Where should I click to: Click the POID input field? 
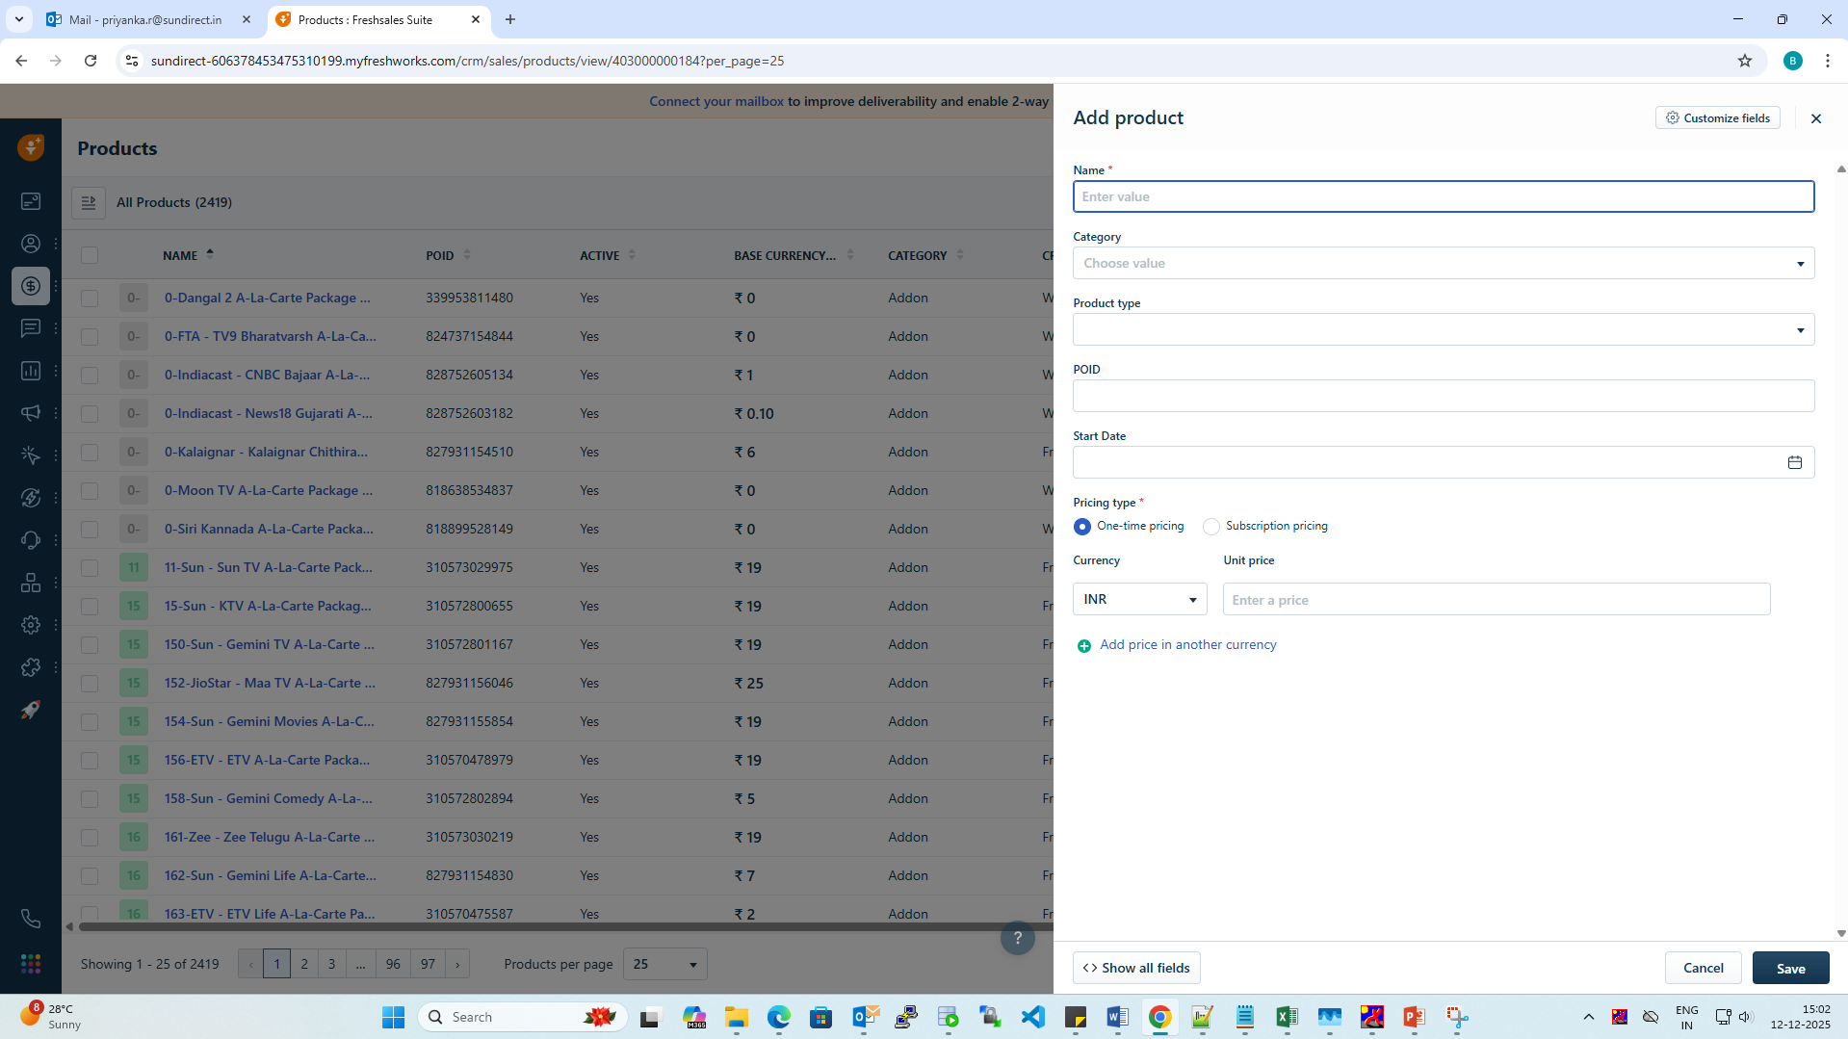tap(1444, 396)
